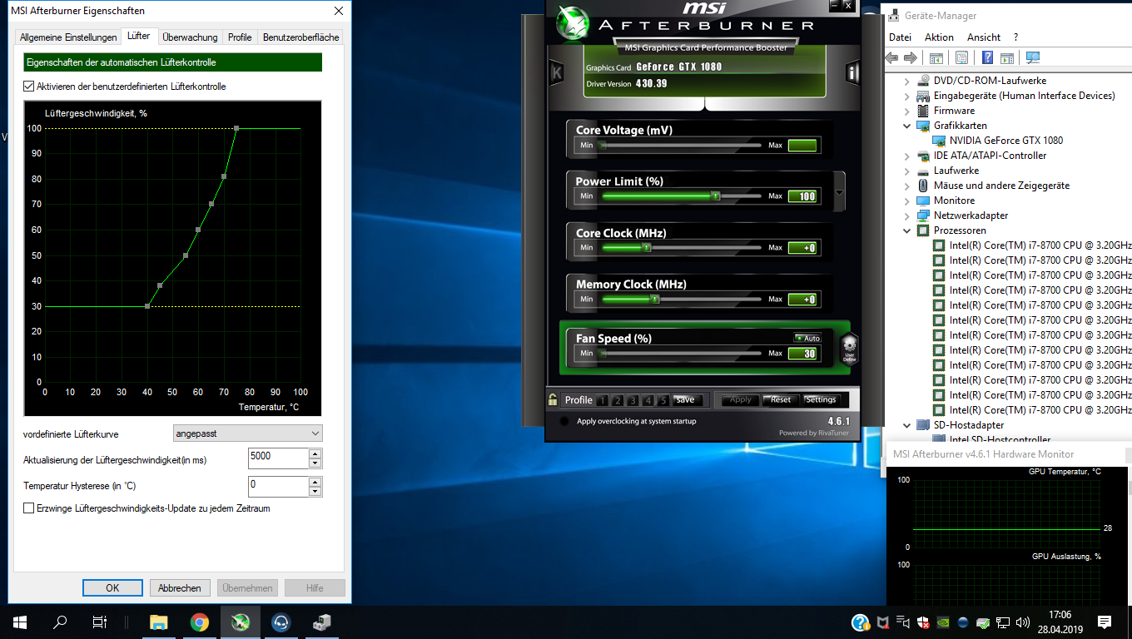This screenshot has height=639, width=1132.
Task: Scan for hardware changes via monitor toolbar icon
Action: coord(1033,57)
